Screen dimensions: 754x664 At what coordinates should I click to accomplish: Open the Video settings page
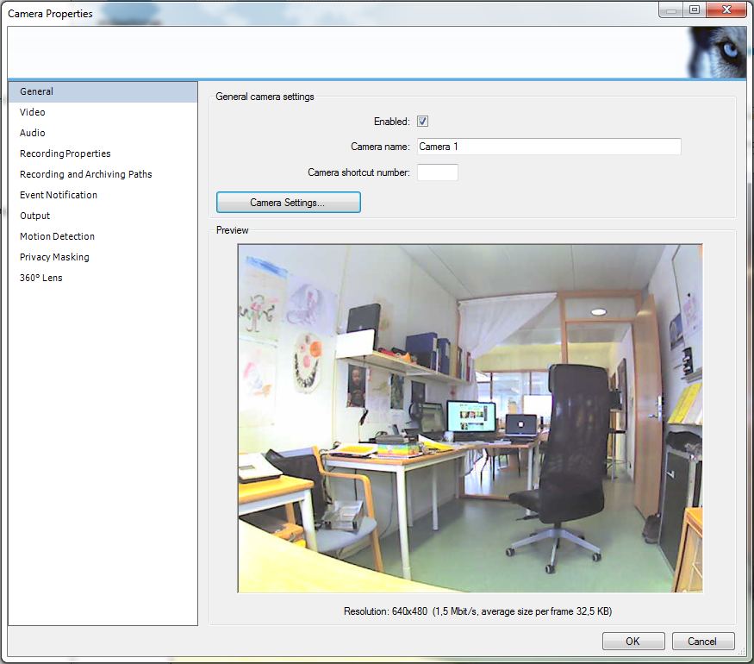point(33,112)
